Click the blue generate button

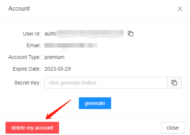pyautogui.click(x=95, y=103)
